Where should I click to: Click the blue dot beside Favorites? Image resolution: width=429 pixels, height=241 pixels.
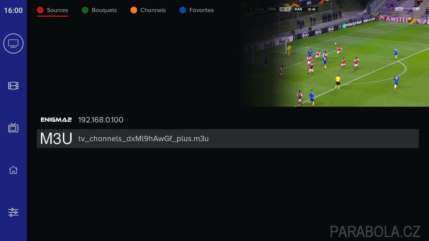[x=183, y=10]
